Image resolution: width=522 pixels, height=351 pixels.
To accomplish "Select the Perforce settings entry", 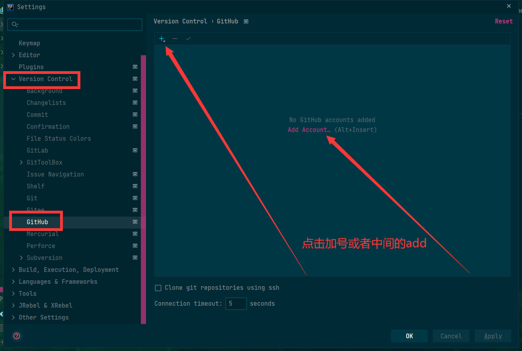I will click(x=41, y=246).
